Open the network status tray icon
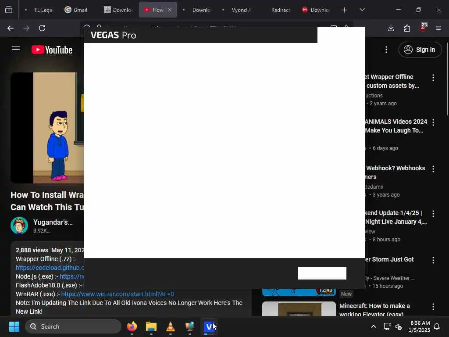Screen dimensions: 449x337 click(x=387, y=326)
